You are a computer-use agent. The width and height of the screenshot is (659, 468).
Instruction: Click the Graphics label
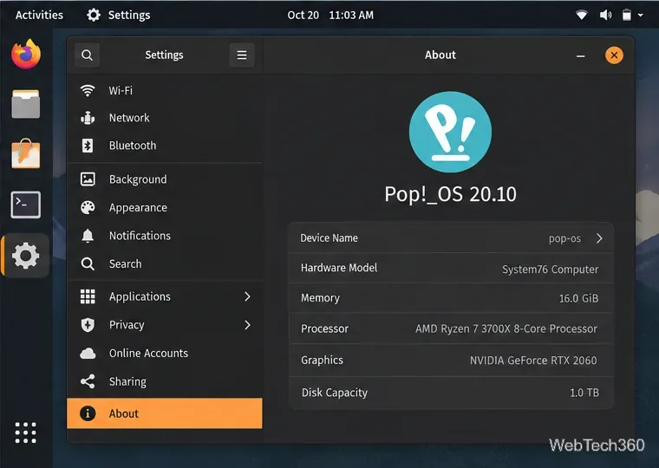click(x=322, y=360)
